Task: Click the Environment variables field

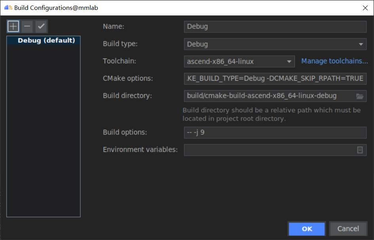Action: pyautogui.click(x=269, y=150)
